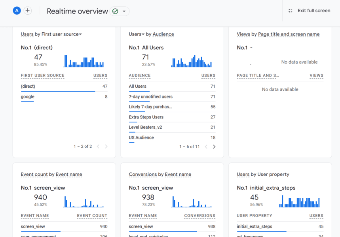340x237 pixels.
Task: Add a comparison with the plus icon
Action: 28,11
